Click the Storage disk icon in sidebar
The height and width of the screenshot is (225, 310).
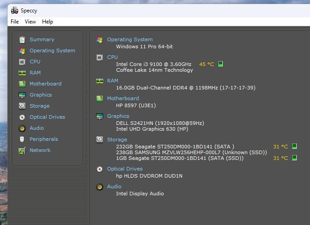click(x=22, y=106)
